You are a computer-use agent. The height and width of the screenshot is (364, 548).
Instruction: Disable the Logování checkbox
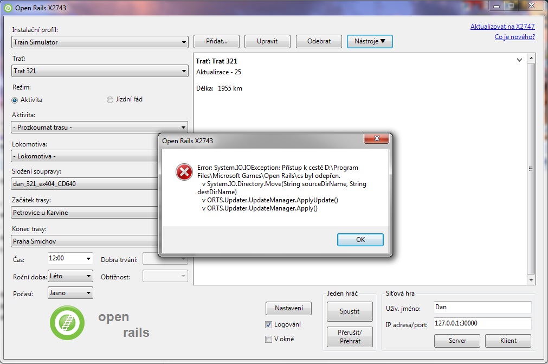(x=268, y=324)
